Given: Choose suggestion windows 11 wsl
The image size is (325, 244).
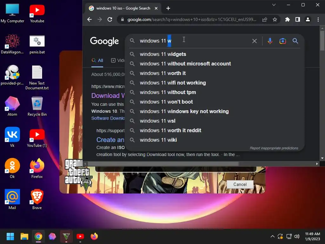Looking at the screenshot, I should pyautogui.click(x=215, y=121).
